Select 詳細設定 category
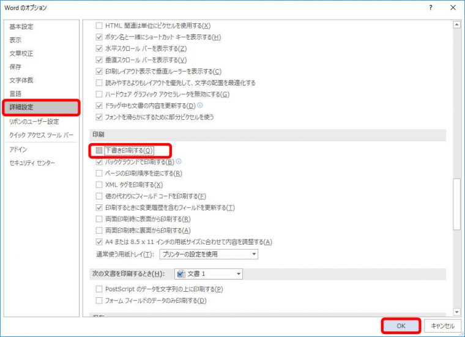Screen dimensions: 465x337 click(x=41, y=107)
